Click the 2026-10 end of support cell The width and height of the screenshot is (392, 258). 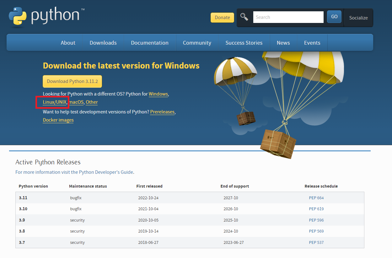tap(231, 209)
